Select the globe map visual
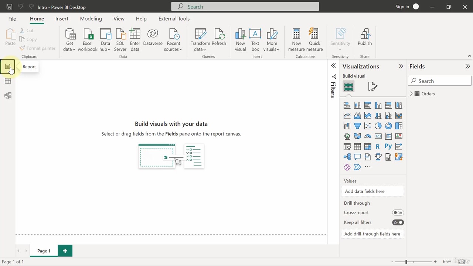 pos(347,136)
